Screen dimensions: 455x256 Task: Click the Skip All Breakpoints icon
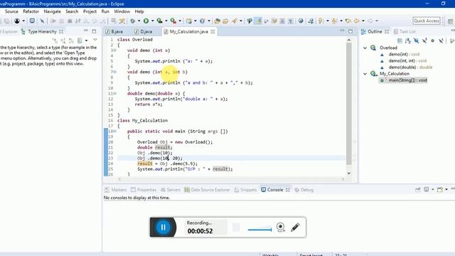42,21
